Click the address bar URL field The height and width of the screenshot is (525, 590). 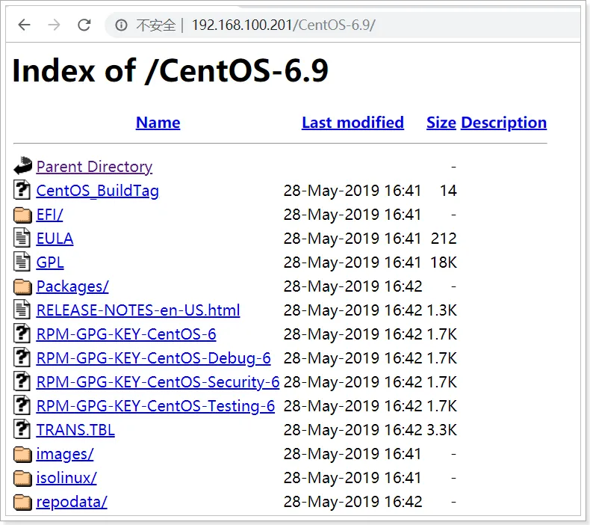[x=336, y=25]
